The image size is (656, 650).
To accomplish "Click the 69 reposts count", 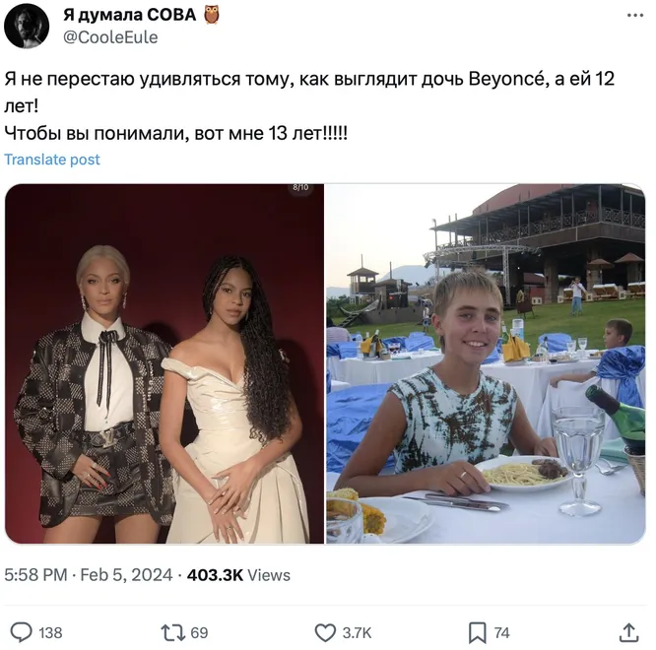I will point(199,632).
